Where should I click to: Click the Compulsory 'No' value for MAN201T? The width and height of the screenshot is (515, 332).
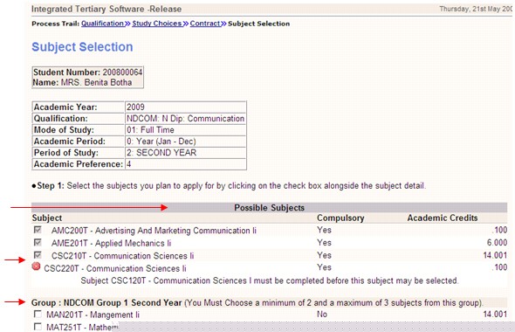[322, 315]
